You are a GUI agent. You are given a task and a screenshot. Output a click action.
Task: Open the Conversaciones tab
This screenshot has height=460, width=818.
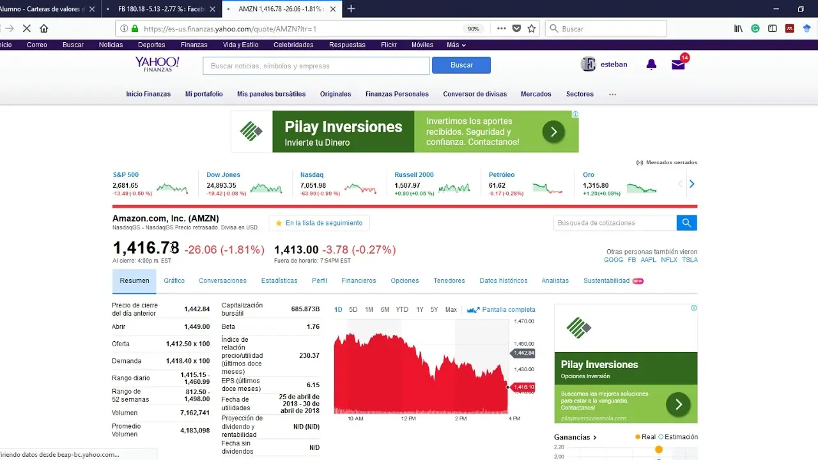coord(222,280)
